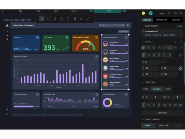Toggle the layout wrap return-arrow icon

click(181, 48)
